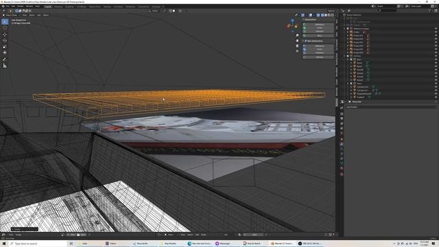Toggle checkbox of the Reference Images collection
The height and width of the screenshot is (247, 439).
pyautogui.click(x=348, y=29)
